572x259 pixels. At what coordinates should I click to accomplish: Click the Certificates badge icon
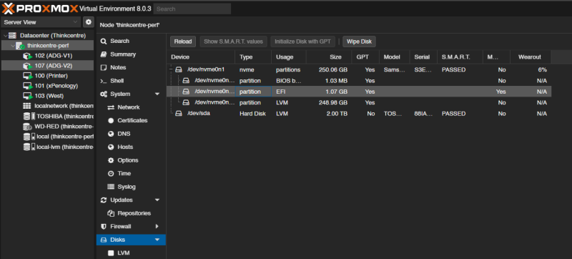point(111,120)
